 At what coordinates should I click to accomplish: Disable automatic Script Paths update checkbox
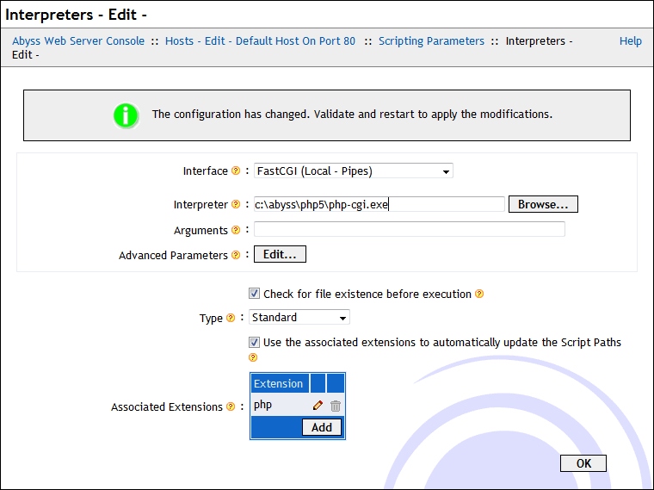[255, 342]
